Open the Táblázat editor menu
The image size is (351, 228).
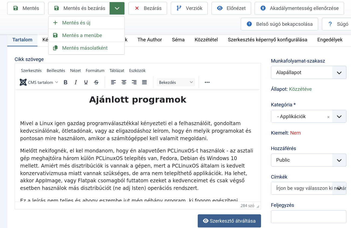[117, 71]
